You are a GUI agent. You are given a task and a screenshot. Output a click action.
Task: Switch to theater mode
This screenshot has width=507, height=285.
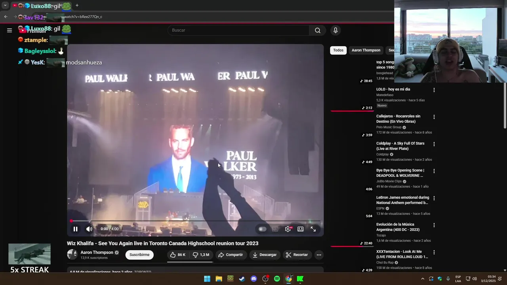(x=301, y=229)
